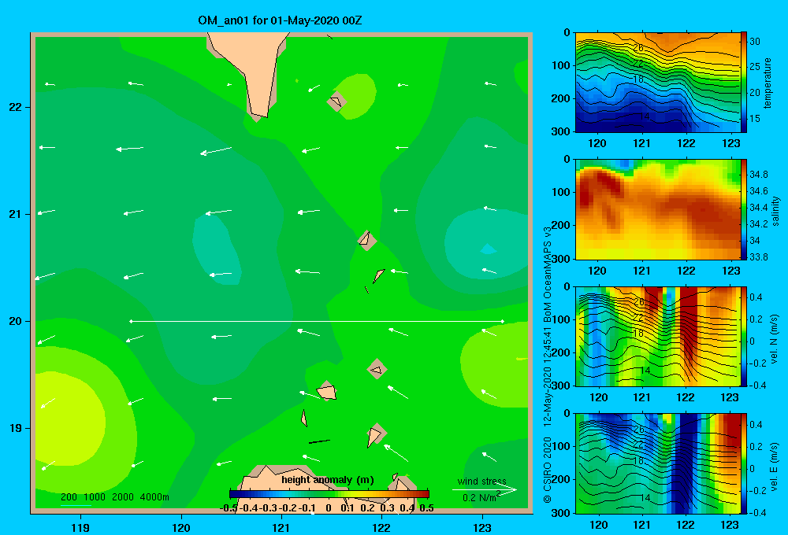Click the 'vel. N (m/s)' axis label
This screenshot has height=535, width=788.
(774, 339)
